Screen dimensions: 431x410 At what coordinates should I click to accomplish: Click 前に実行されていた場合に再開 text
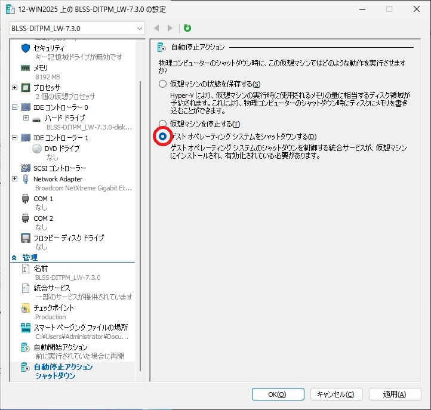point(80,356)
